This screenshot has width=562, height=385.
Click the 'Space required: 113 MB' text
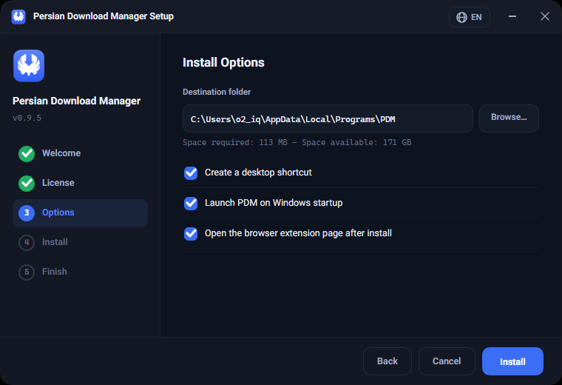[234, 142]
